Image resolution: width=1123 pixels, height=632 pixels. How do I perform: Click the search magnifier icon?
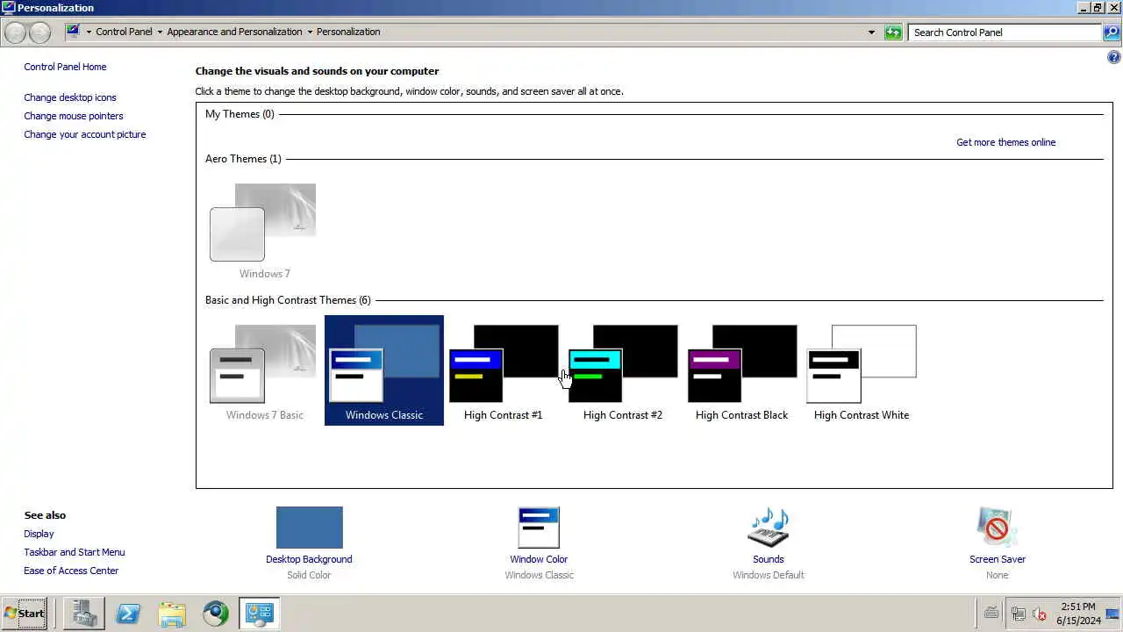click(1112, 32)
